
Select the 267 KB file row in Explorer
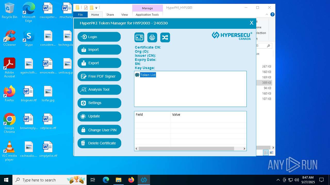[x=265, y=67]
